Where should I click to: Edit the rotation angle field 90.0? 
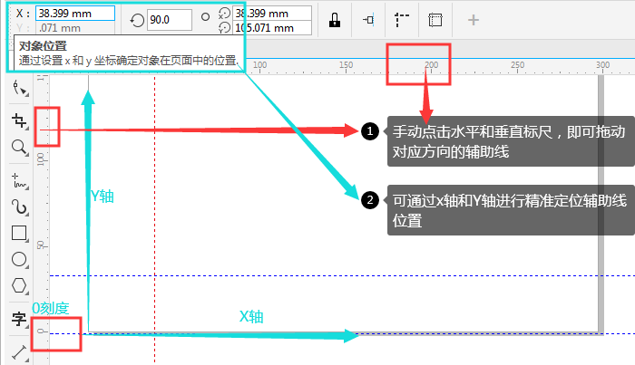pyautogui.click(x=169, y=20)
